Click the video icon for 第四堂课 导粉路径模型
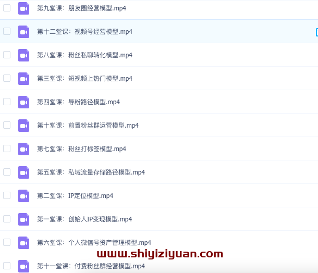This screenshot has width=318, height=273. (23, 102)
